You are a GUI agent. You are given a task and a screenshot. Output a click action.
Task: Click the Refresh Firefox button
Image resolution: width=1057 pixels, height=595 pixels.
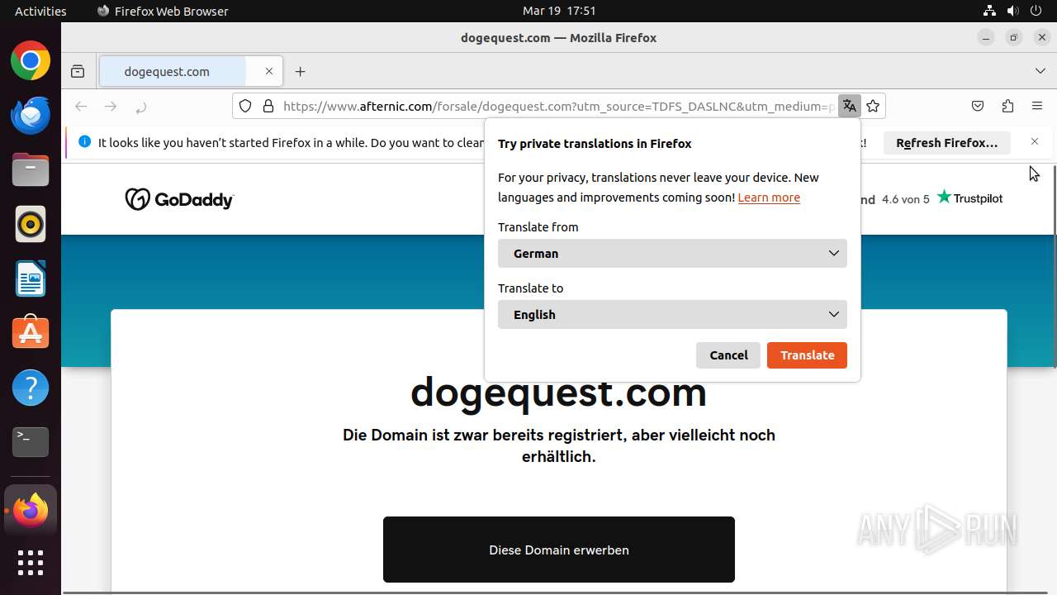coord(947,143)
